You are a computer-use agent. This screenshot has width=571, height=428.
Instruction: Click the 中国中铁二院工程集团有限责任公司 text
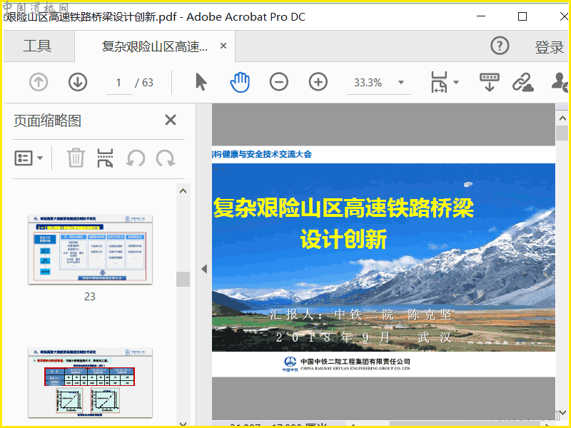355,362
